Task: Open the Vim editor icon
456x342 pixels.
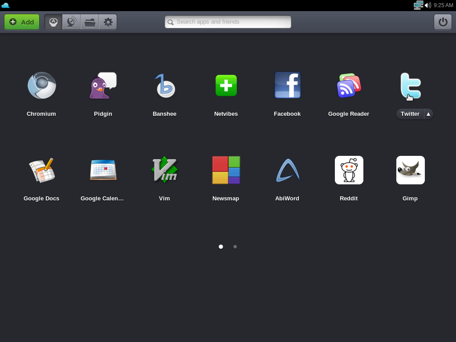Action: (x=165, y=170)
